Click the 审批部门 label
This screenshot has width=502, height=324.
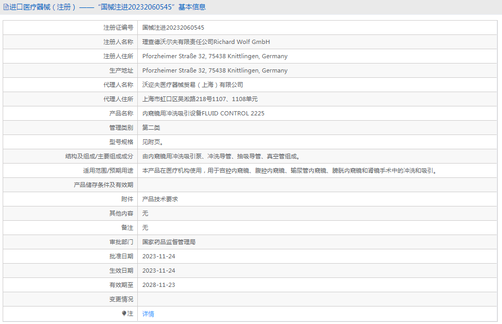tap(121, 242)
